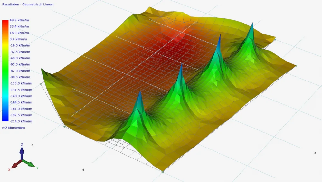Select the -98,5 kNm/m legend value
The width and height of the screenshot is (322, 182).
(20, 77)
